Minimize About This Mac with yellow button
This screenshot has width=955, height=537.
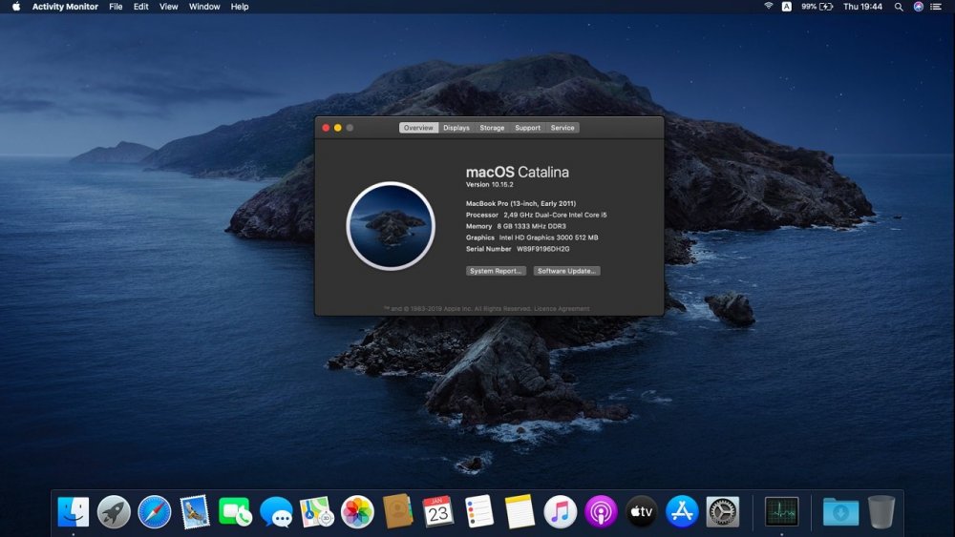pyautogui.click(x=337, y=128)
